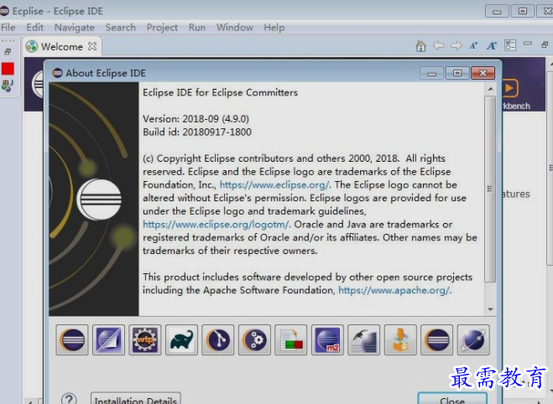Go to Welcome home page icon

click(420, 46)
